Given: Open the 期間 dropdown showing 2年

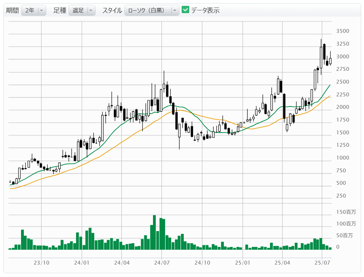Looking at the screenshot, I should [33, 10].
